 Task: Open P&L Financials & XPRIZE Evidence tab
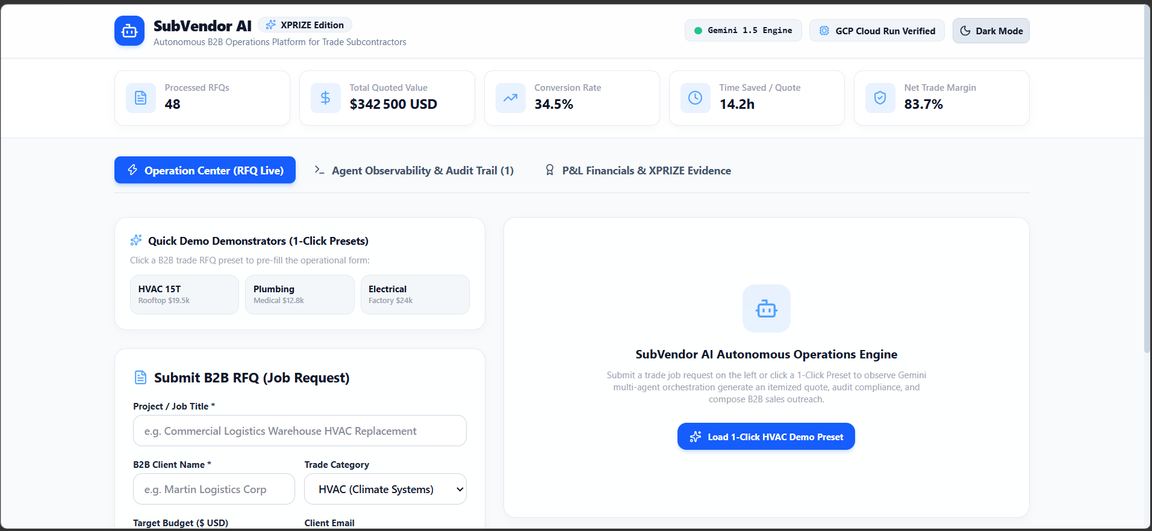tap(638, 170)
